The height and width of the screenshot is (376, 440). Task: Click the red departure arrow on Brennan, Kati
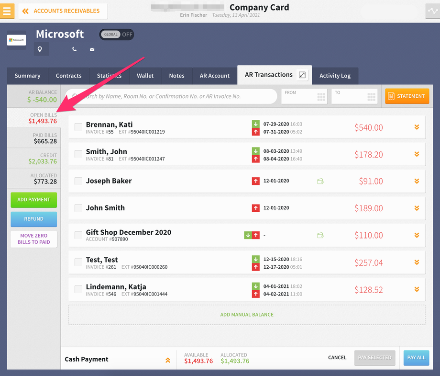pos(256,132)
